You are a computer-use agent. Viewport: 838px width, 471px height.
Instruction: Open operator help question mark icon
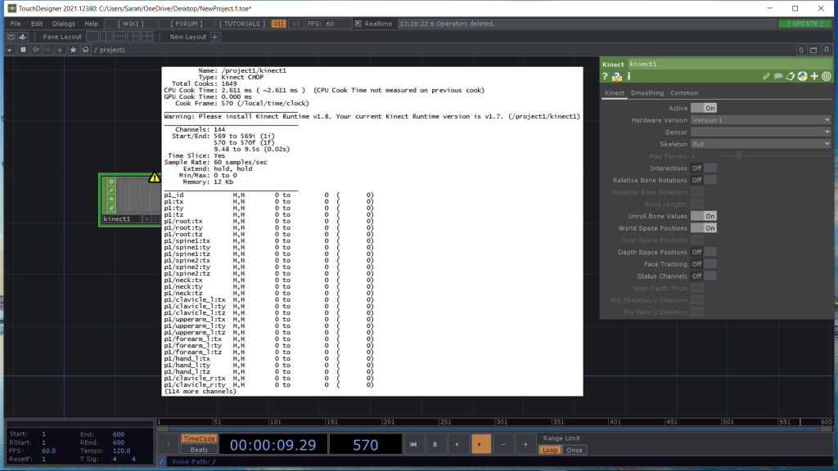coord(606,76)
